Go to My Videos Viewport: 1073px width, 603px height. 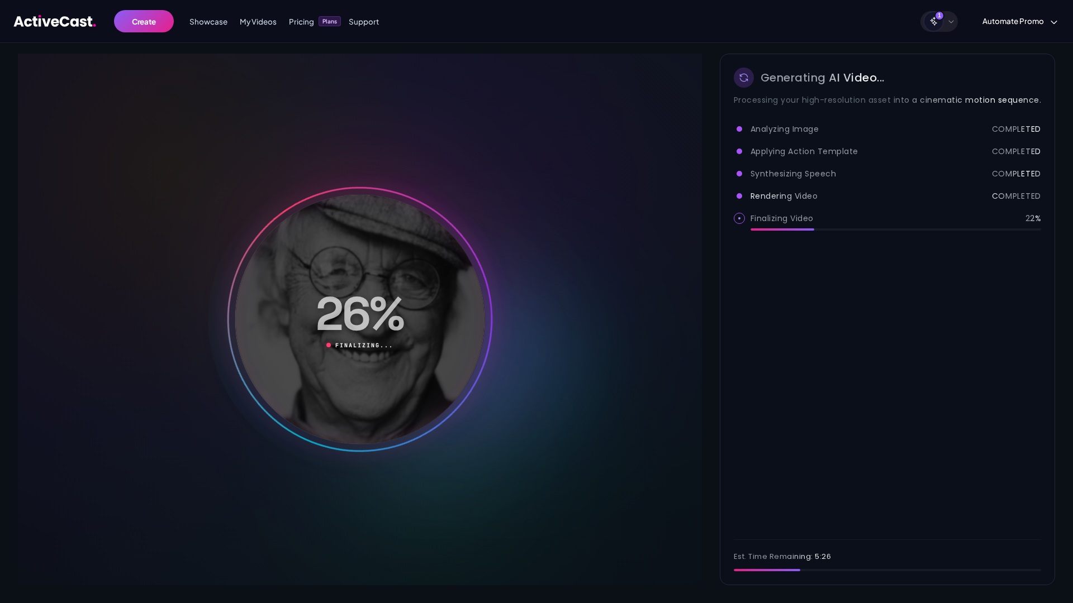pos(258,22)
